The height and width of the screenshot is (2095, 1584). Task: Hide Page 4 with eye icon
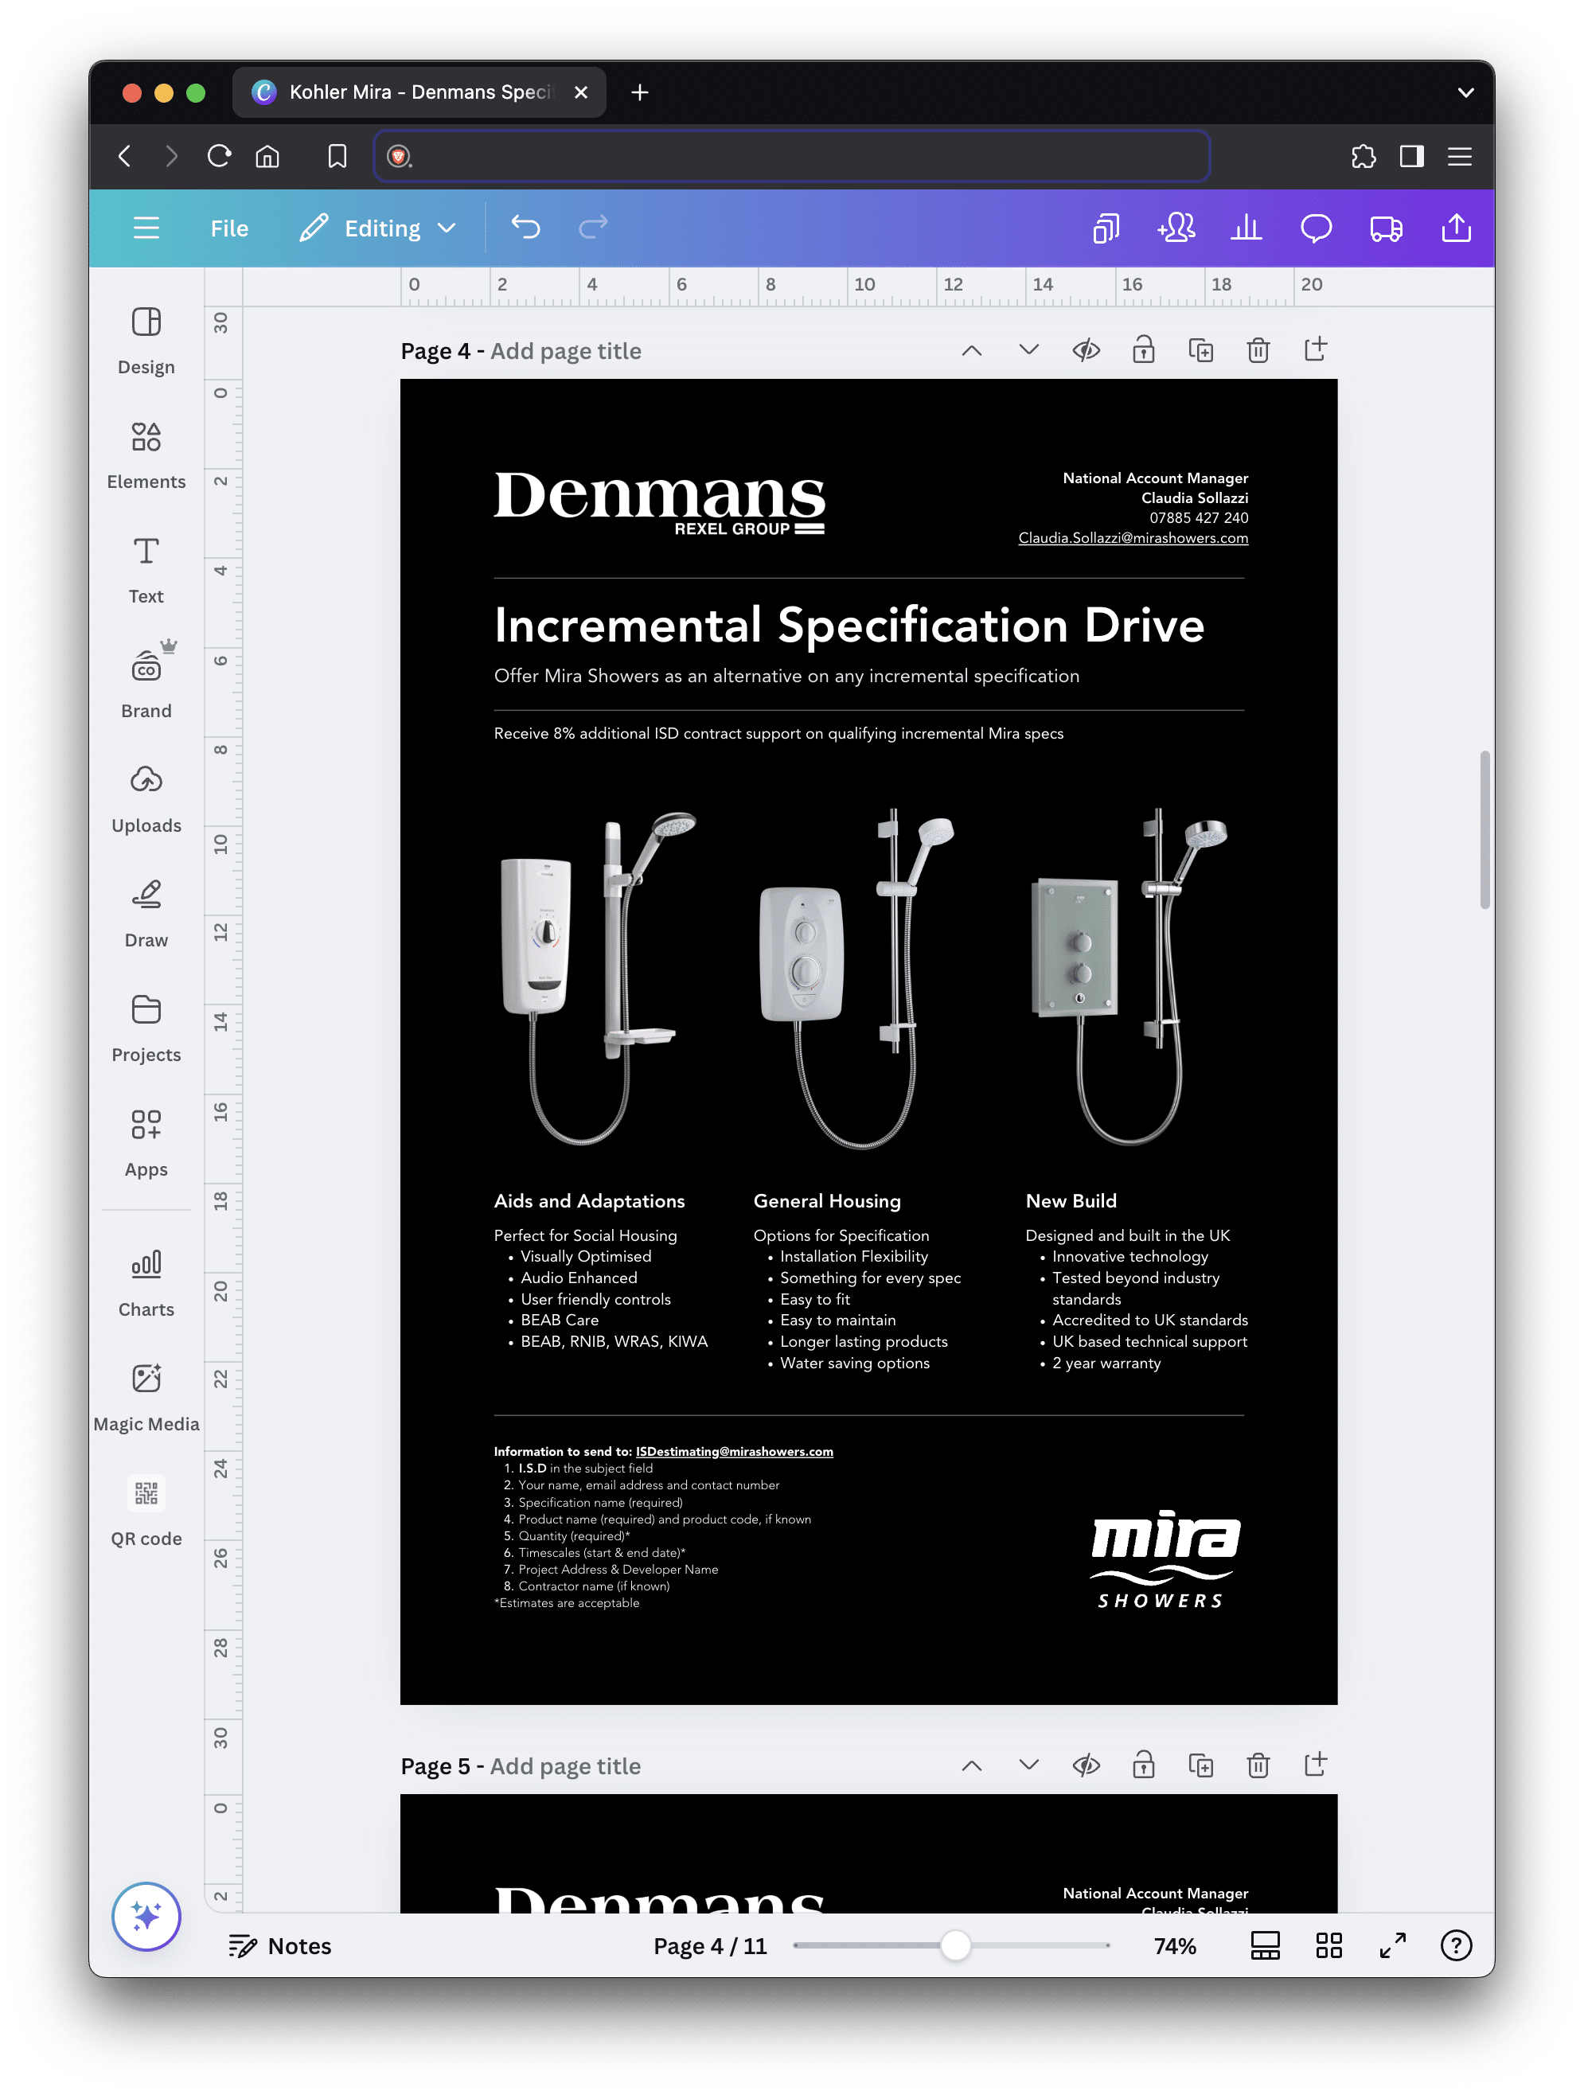[x=1086, y=350]
